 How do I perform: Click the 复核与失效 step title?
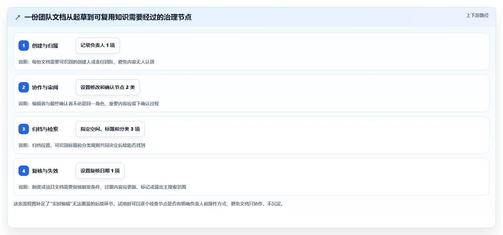click(x=45, y=171)
